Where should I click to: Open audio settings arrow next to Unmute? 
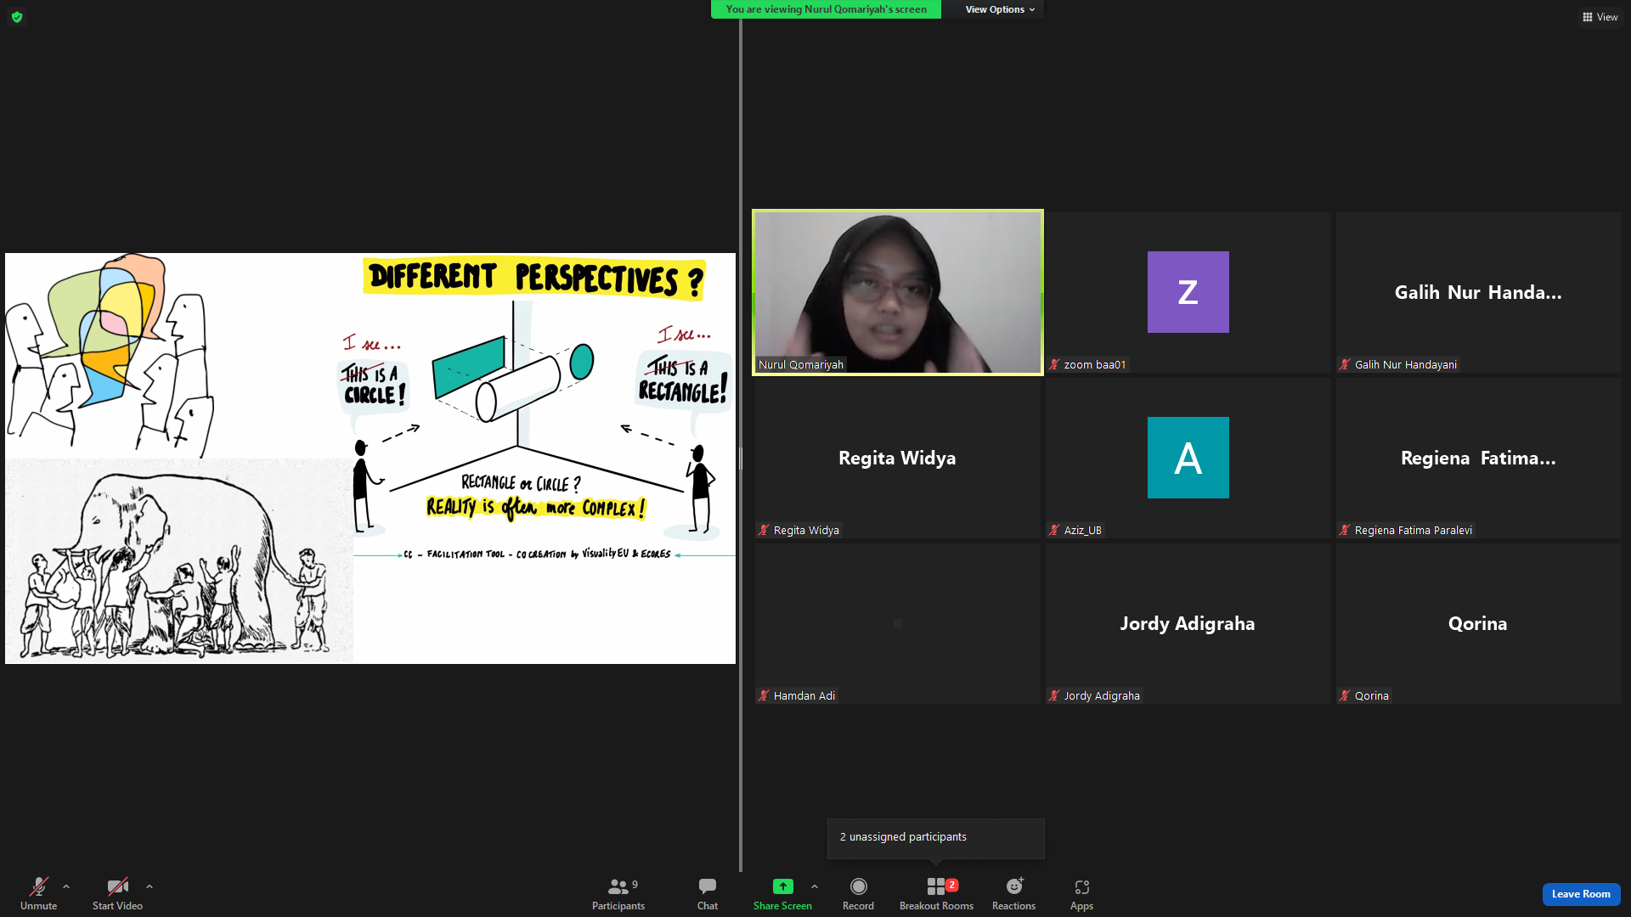66,886
